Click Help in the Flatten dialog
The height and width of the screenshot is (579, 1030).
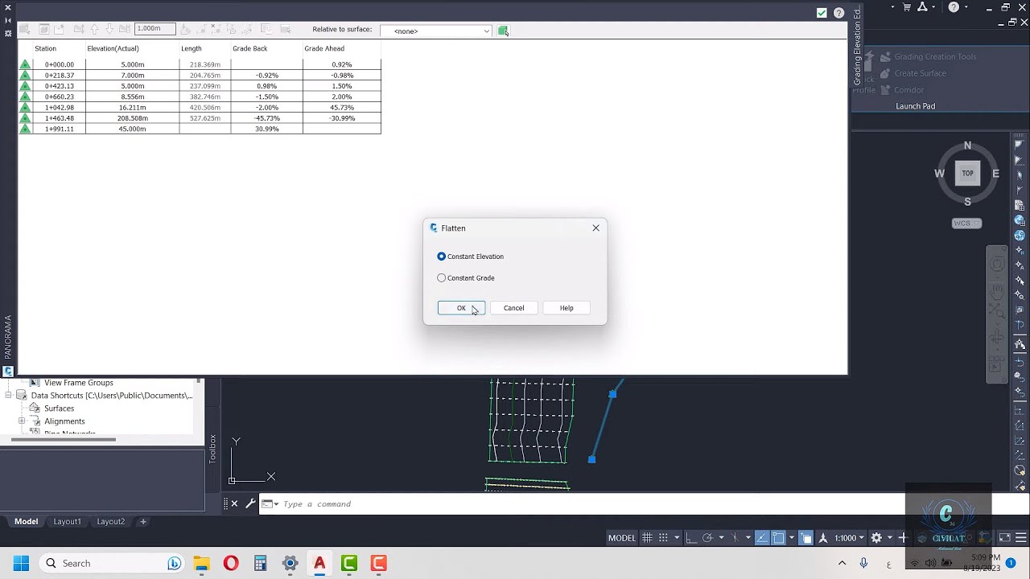point(566,308)
